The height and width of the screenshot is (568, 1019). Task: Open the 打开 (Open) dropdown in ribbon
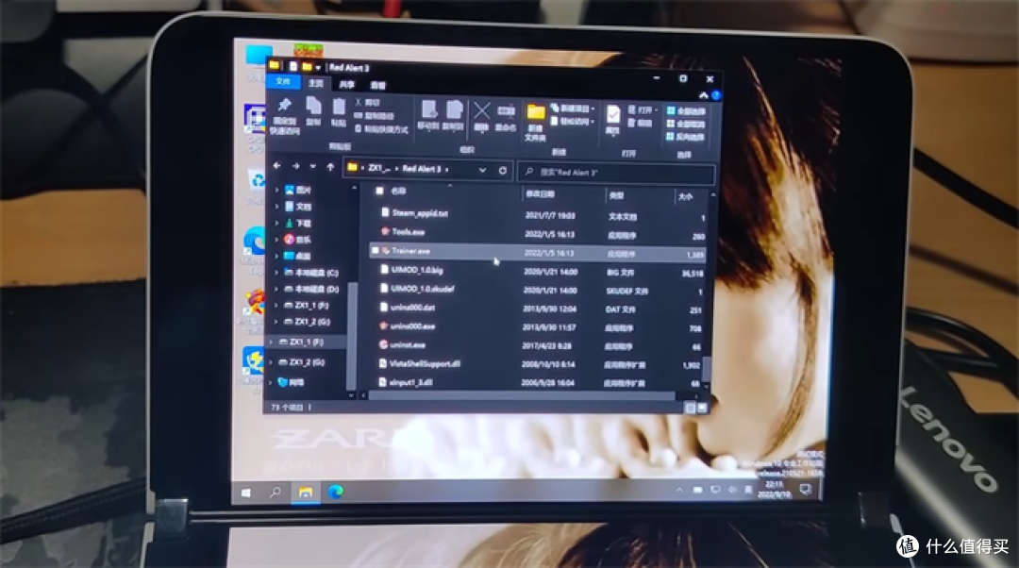click(x=643, y=109)
